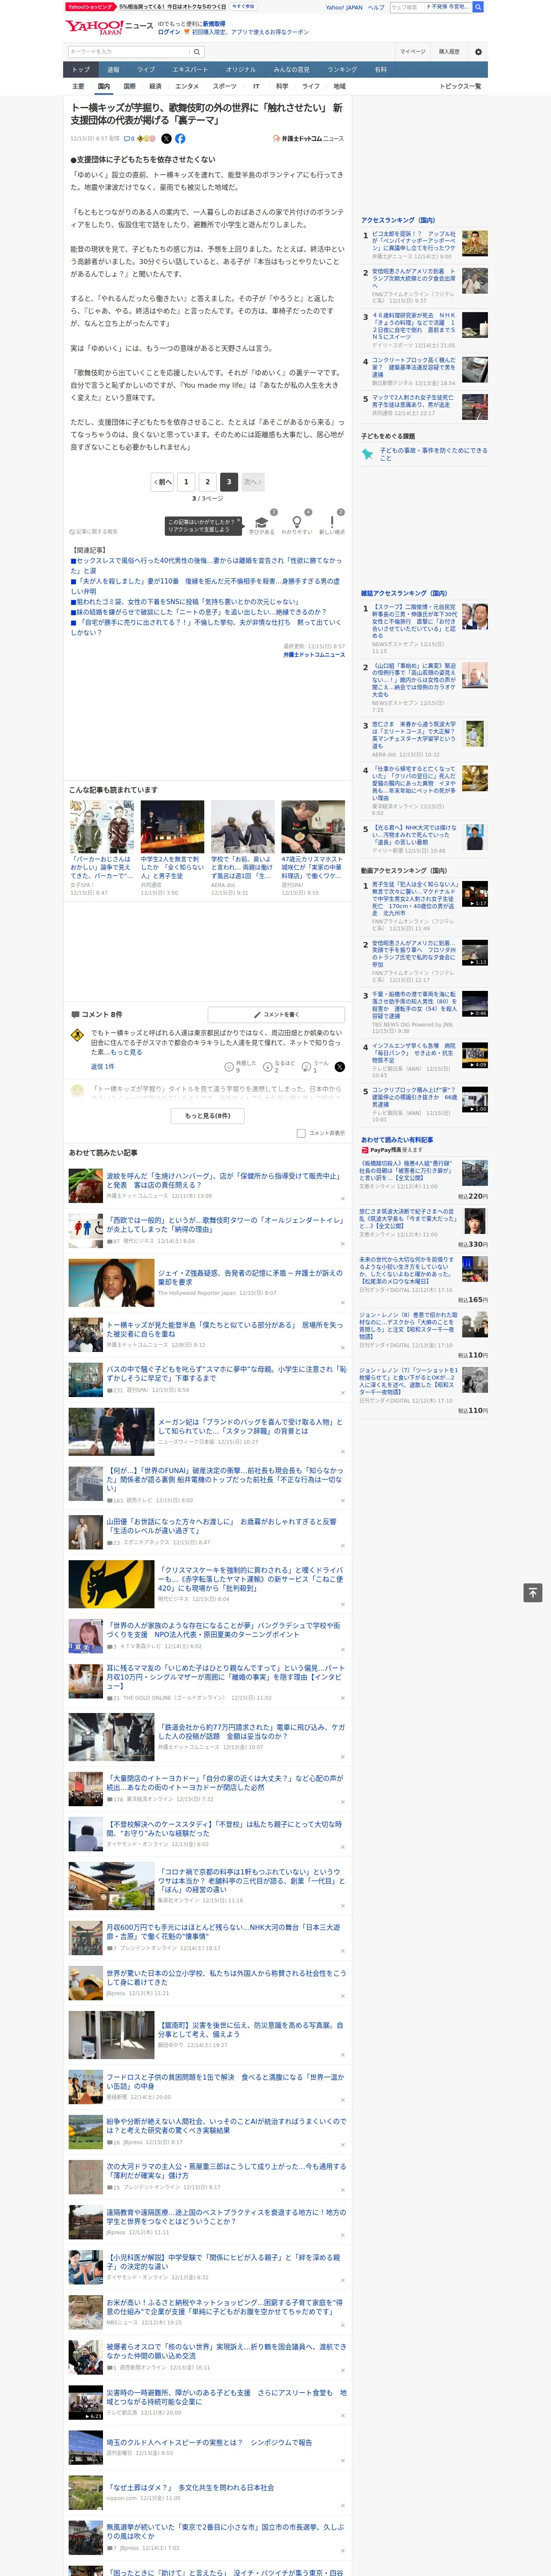Share the comment on X

click(339, 1067)
